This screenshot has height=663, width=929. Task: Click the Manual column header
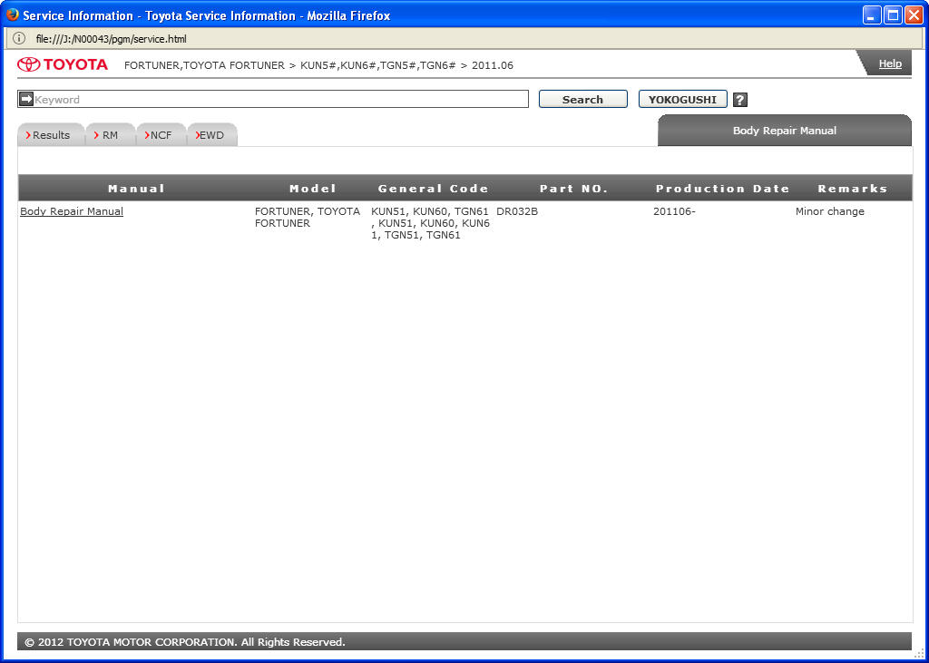pyautogui.click(x=136, y=189)
